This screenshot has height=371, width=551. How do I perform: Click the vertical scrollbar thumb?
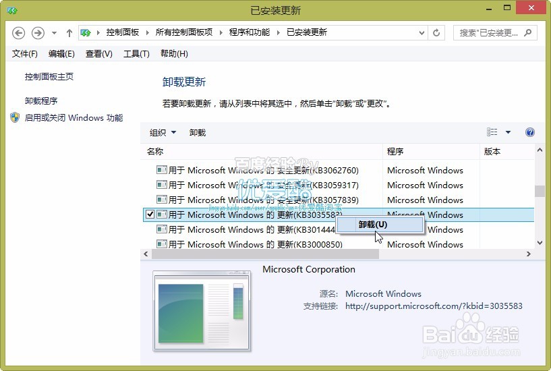point(540,191)
